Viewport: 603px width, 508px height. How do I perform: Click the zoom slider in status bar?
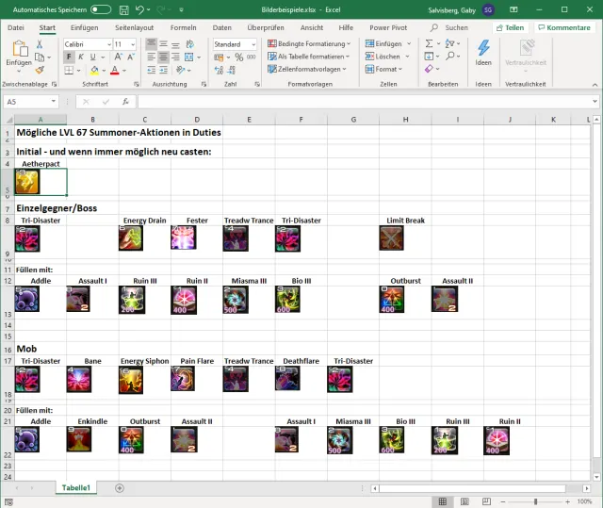point(535,501)
